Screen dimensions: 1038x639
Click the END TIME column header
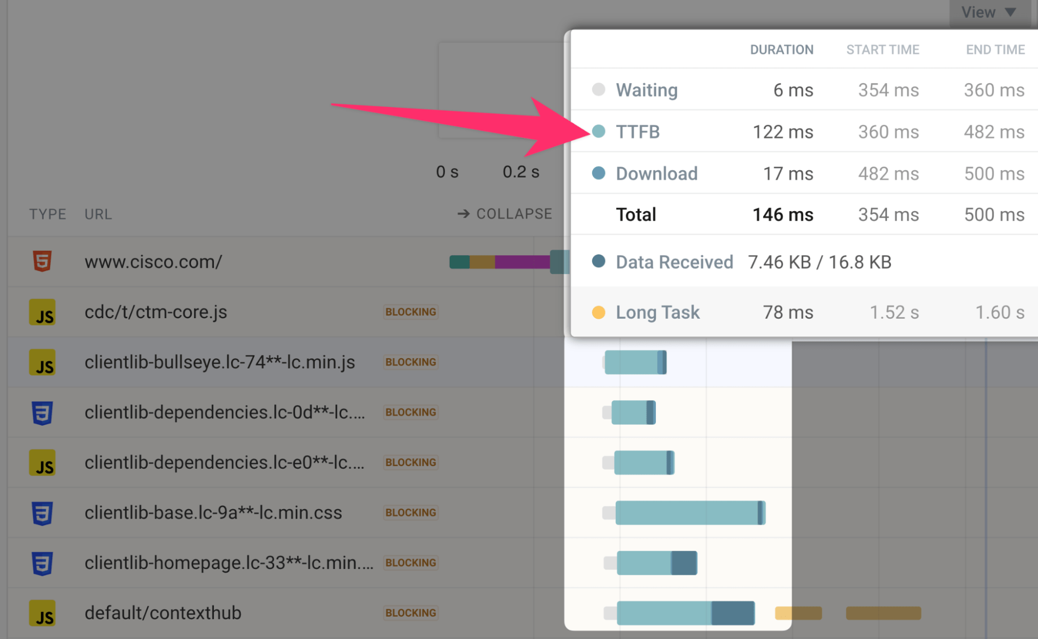(x=995, y=49)
